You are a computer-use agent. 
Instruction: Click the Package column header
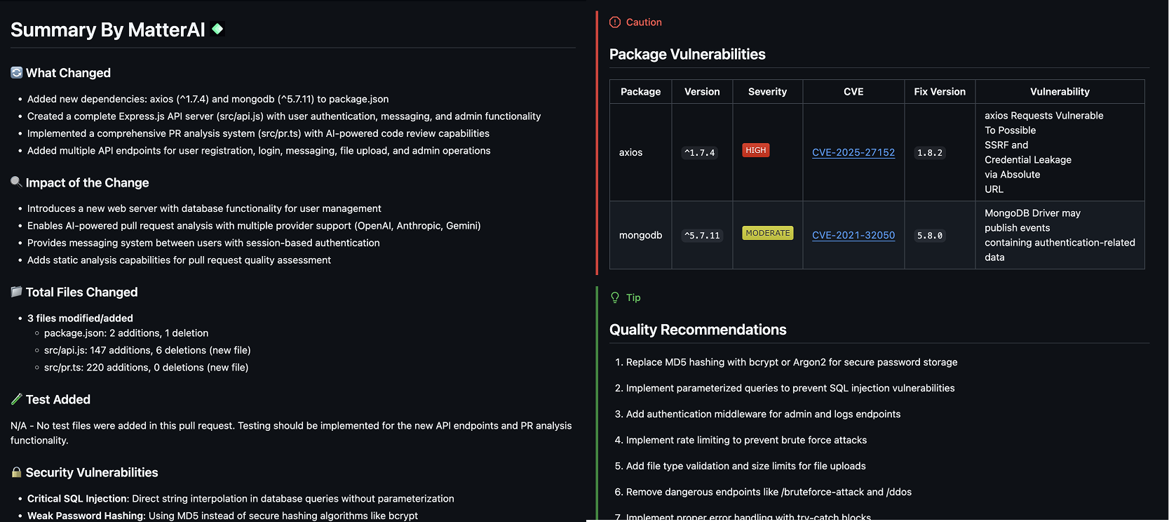641,91
